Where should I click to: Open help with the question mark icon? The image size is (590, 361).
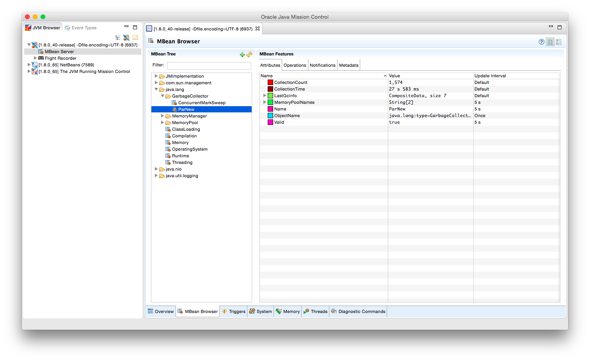(x=542, y=42)
